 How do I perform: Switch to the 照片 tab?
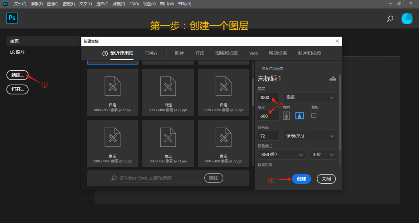click(179, 53)
